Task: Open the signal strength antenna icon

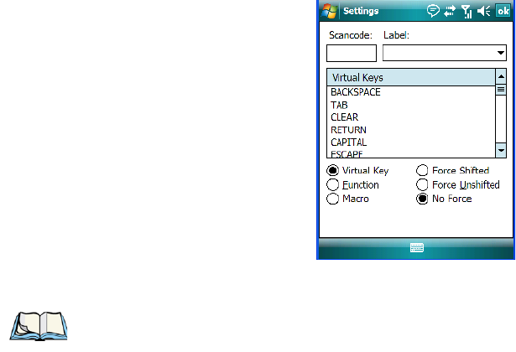Action: (466, 11)
